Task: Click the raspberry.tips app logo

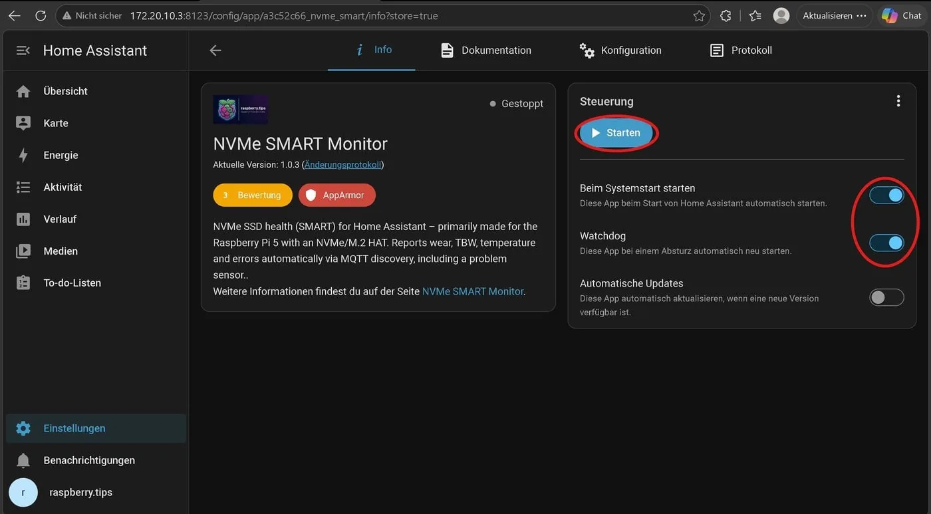Action: 241,109
